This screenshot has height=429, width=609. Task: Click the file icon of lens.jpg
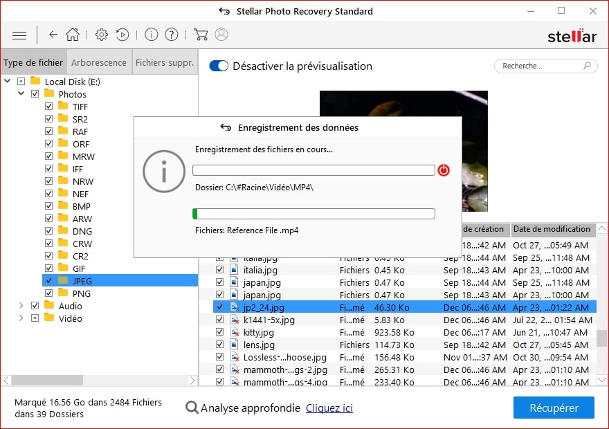coord(234,345)
